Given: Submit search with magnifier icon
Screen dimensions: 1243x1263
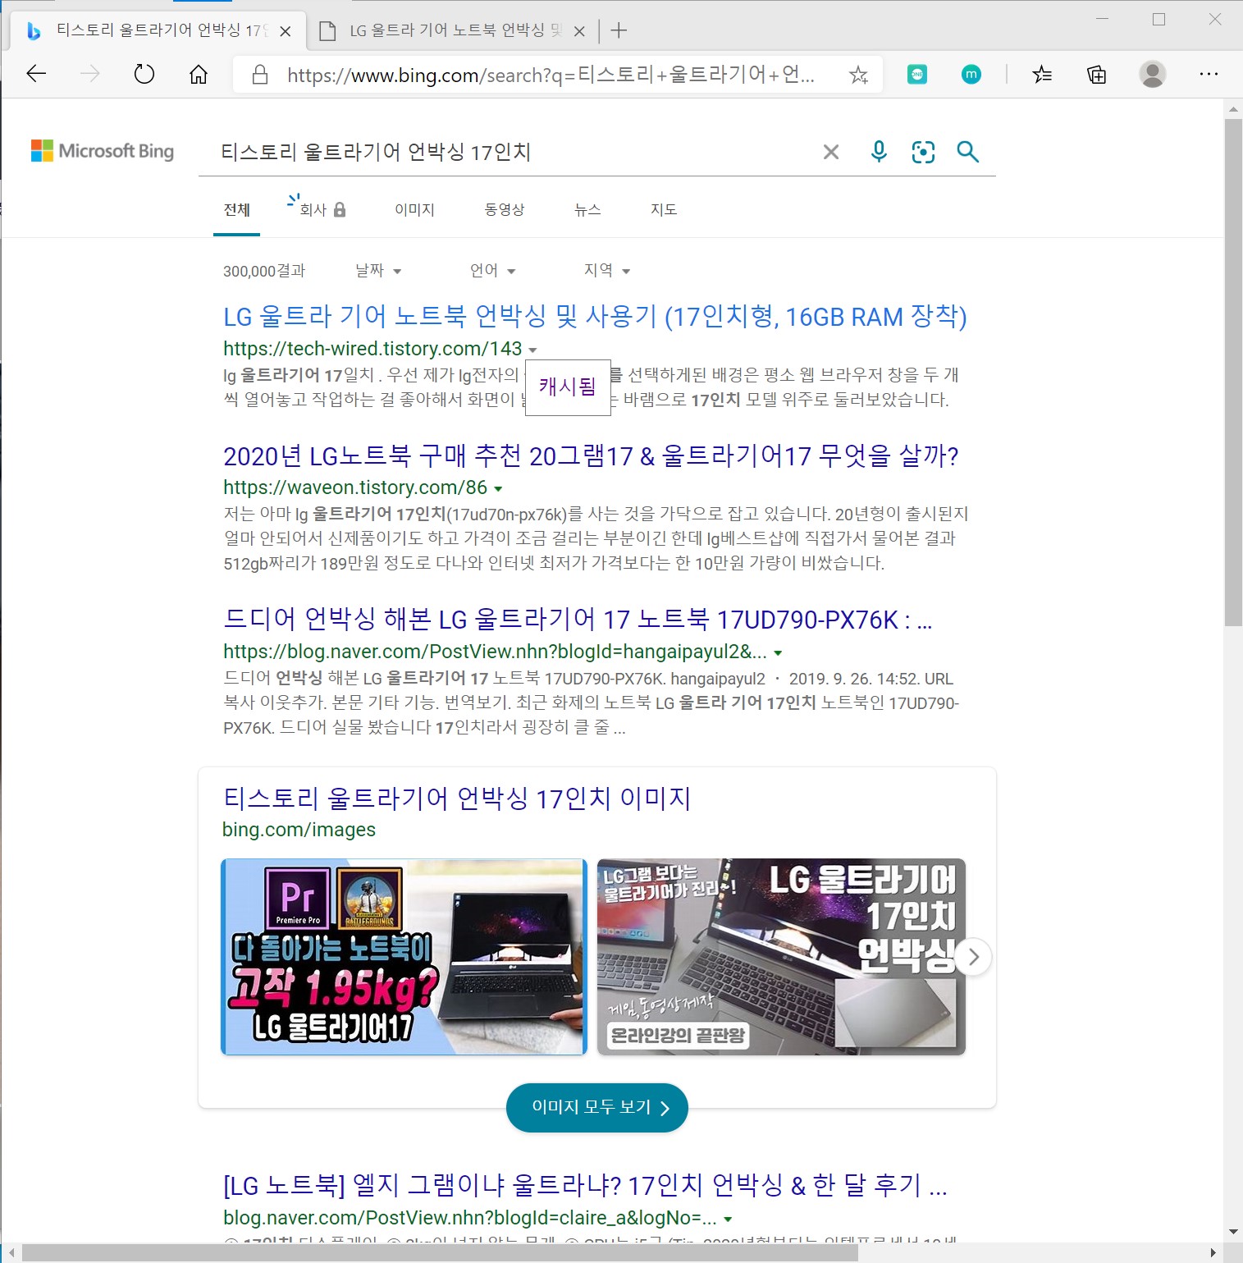Looking at the screenshot, I should pos(968,152).
